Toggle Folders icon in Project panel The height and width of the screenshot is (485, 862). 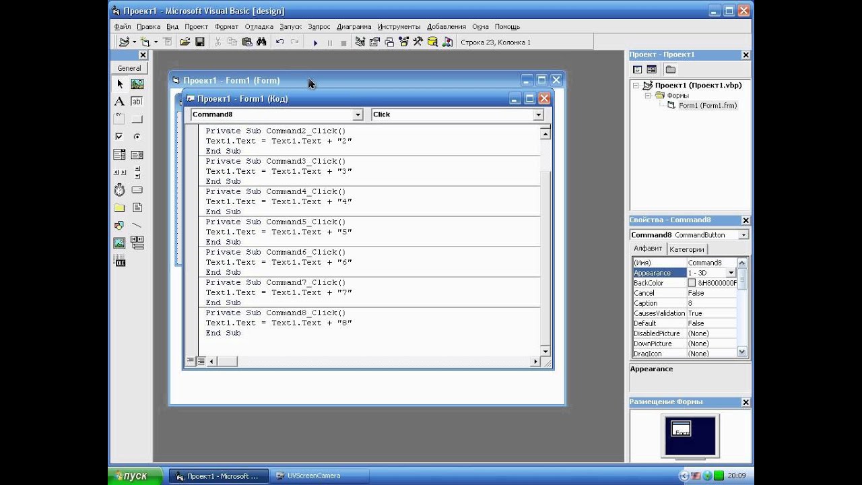tap(671, 69)
